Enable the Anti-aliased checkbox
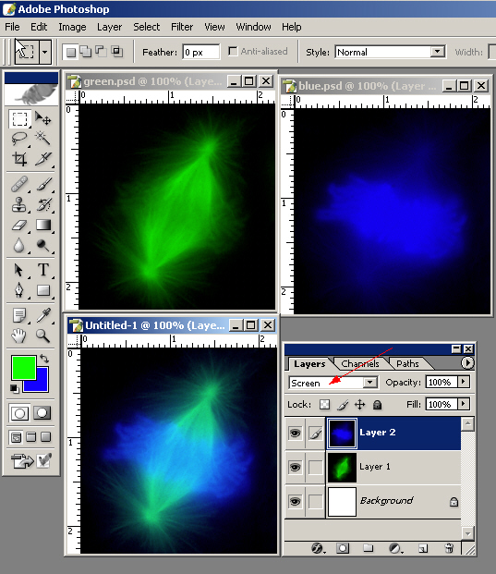This screenshot has height=574, width=496. tap(232, 51)
